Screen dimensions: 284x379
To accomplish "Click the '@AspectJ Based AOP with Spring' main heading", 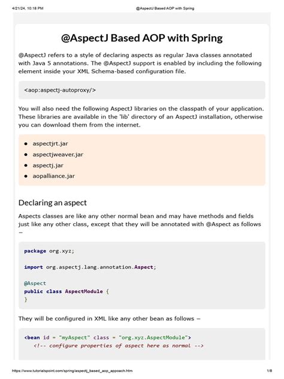I will pyautogui.click(x=142, y=38).
